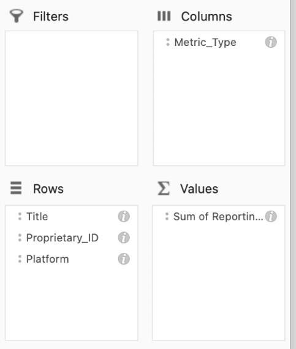Open the info icon for Platform field
Image resolution: width=296 pixels, height=349 pixels.
point(124,259)
